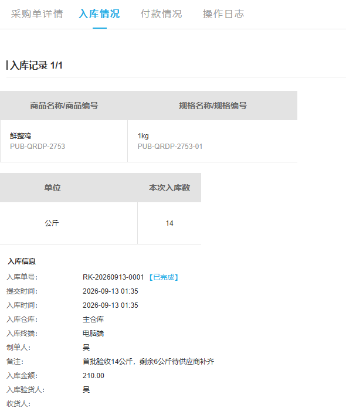Click the 入库记录 1/1 heading
346x408 pixels.
(36, 65)
